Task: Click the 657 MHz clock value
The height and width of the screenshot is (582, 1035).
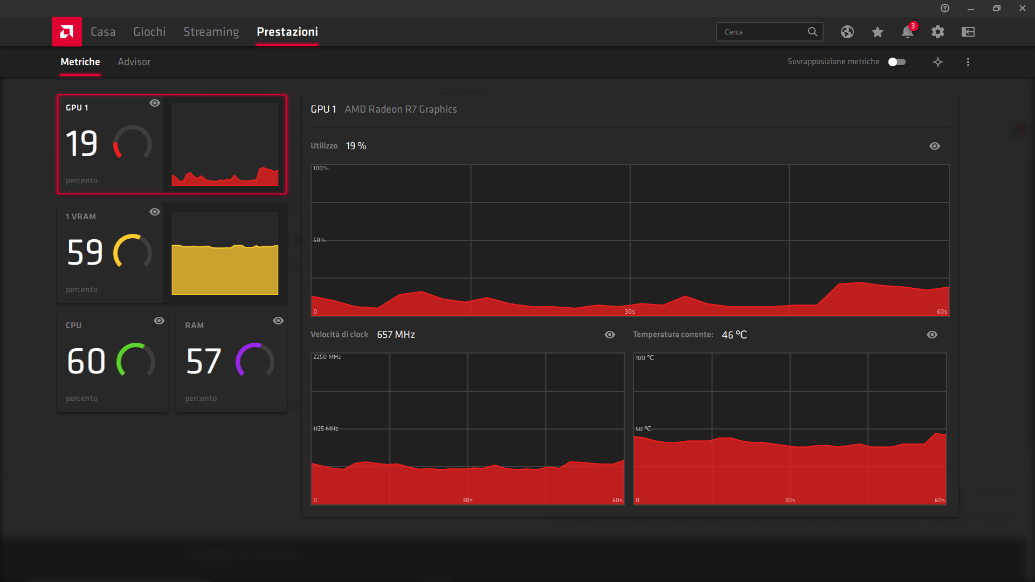Action: [396, 335]
